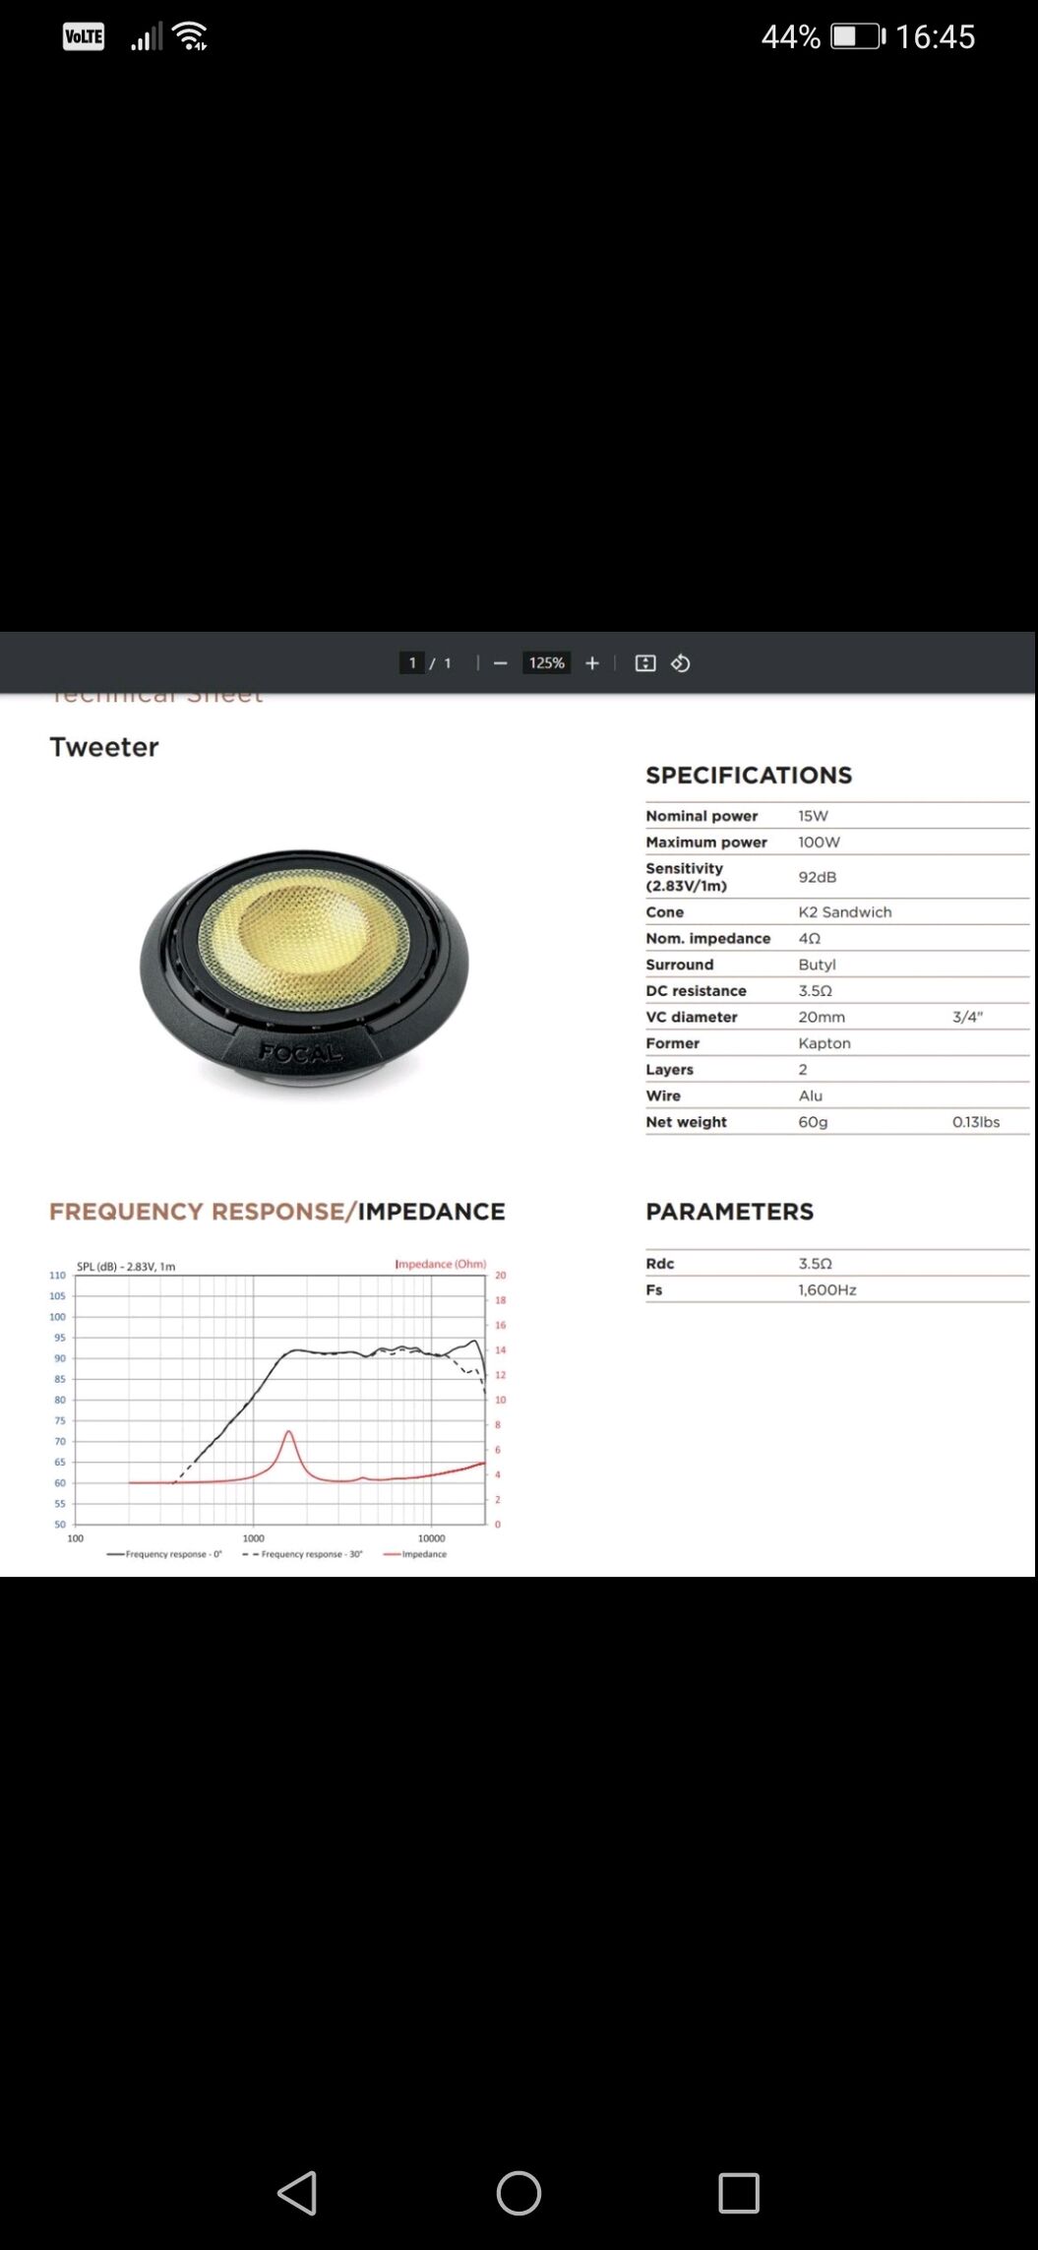
Task: Select the red 'Impedance' legend entry
Action: pos(414,1554)
